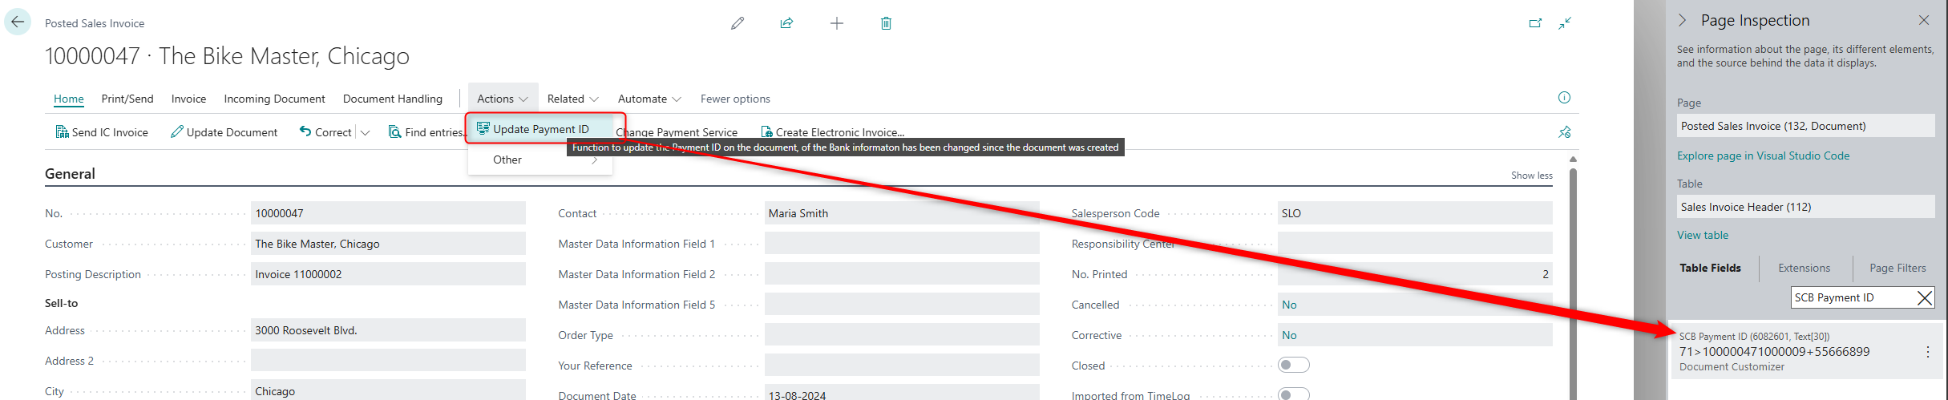Click the trash delete icon
The image size is (1948, 400).
click(x=886, y=23)
